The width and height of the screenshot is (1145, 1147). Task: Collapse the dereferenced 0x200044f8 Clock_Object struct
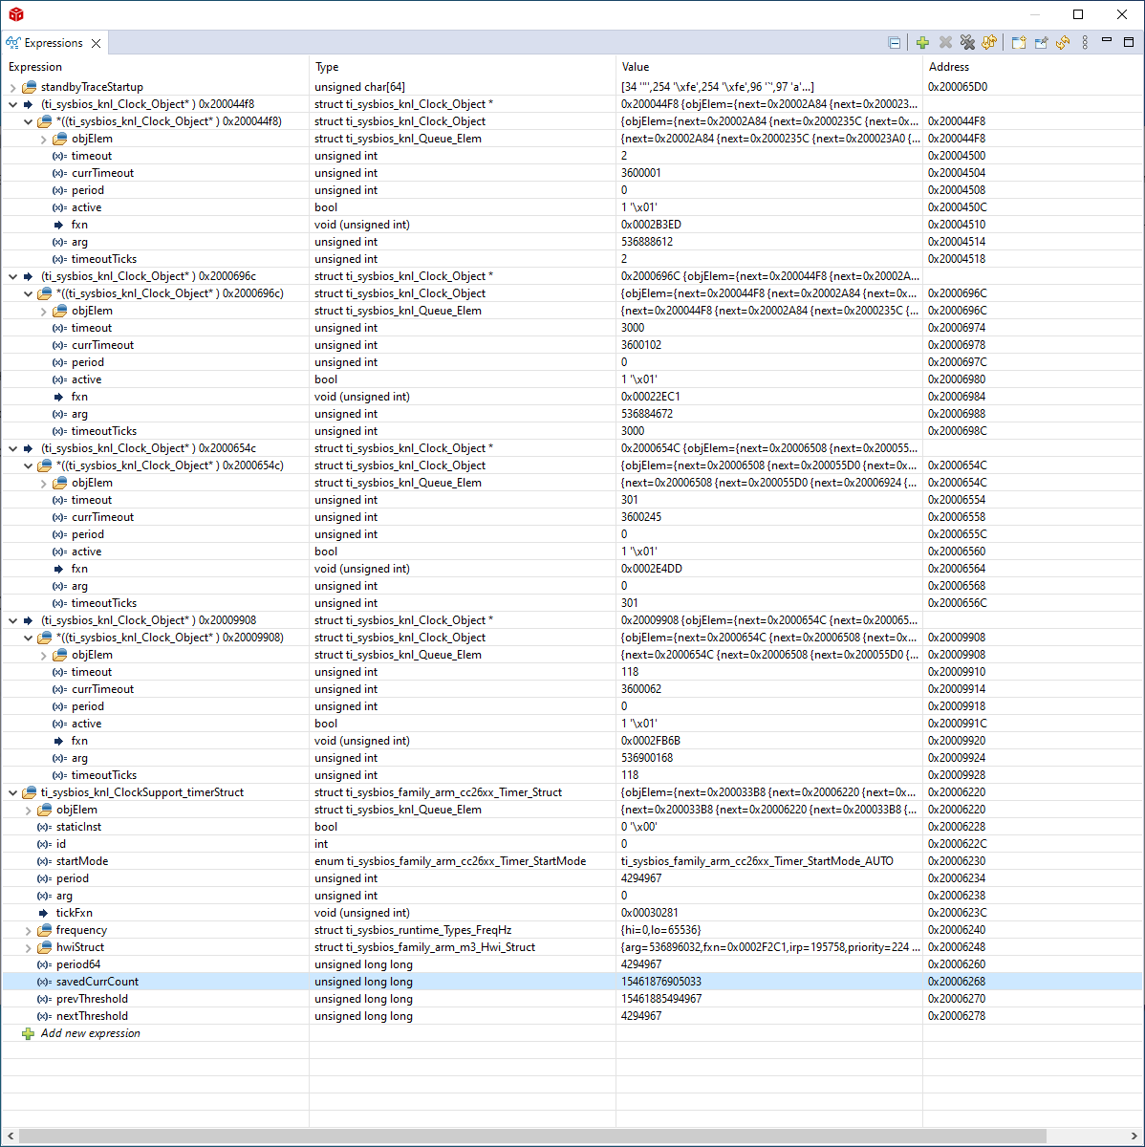[x=29, y=121]
